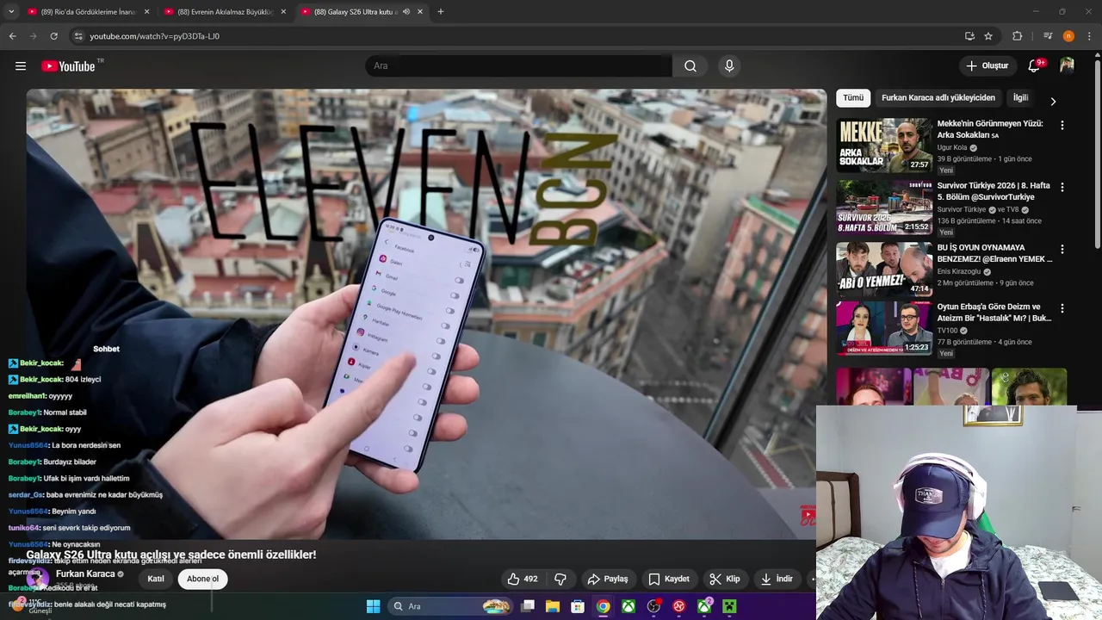Viewport: 1102px width, 620px height.
Task: Open Xbox icon with 2 badge
Action: tap(705, 606)
